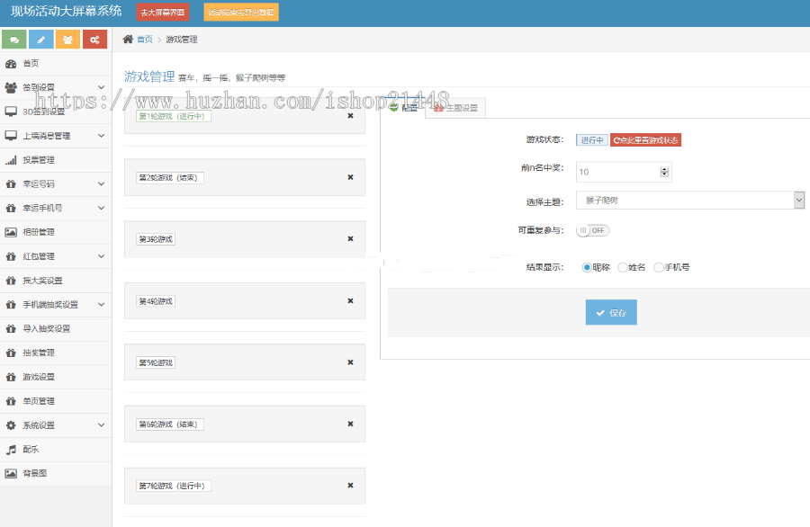Click the 进行中 status badge
The height and width of the screenshot is (527, 810).
pyautogui.click(x=591, y=140)
